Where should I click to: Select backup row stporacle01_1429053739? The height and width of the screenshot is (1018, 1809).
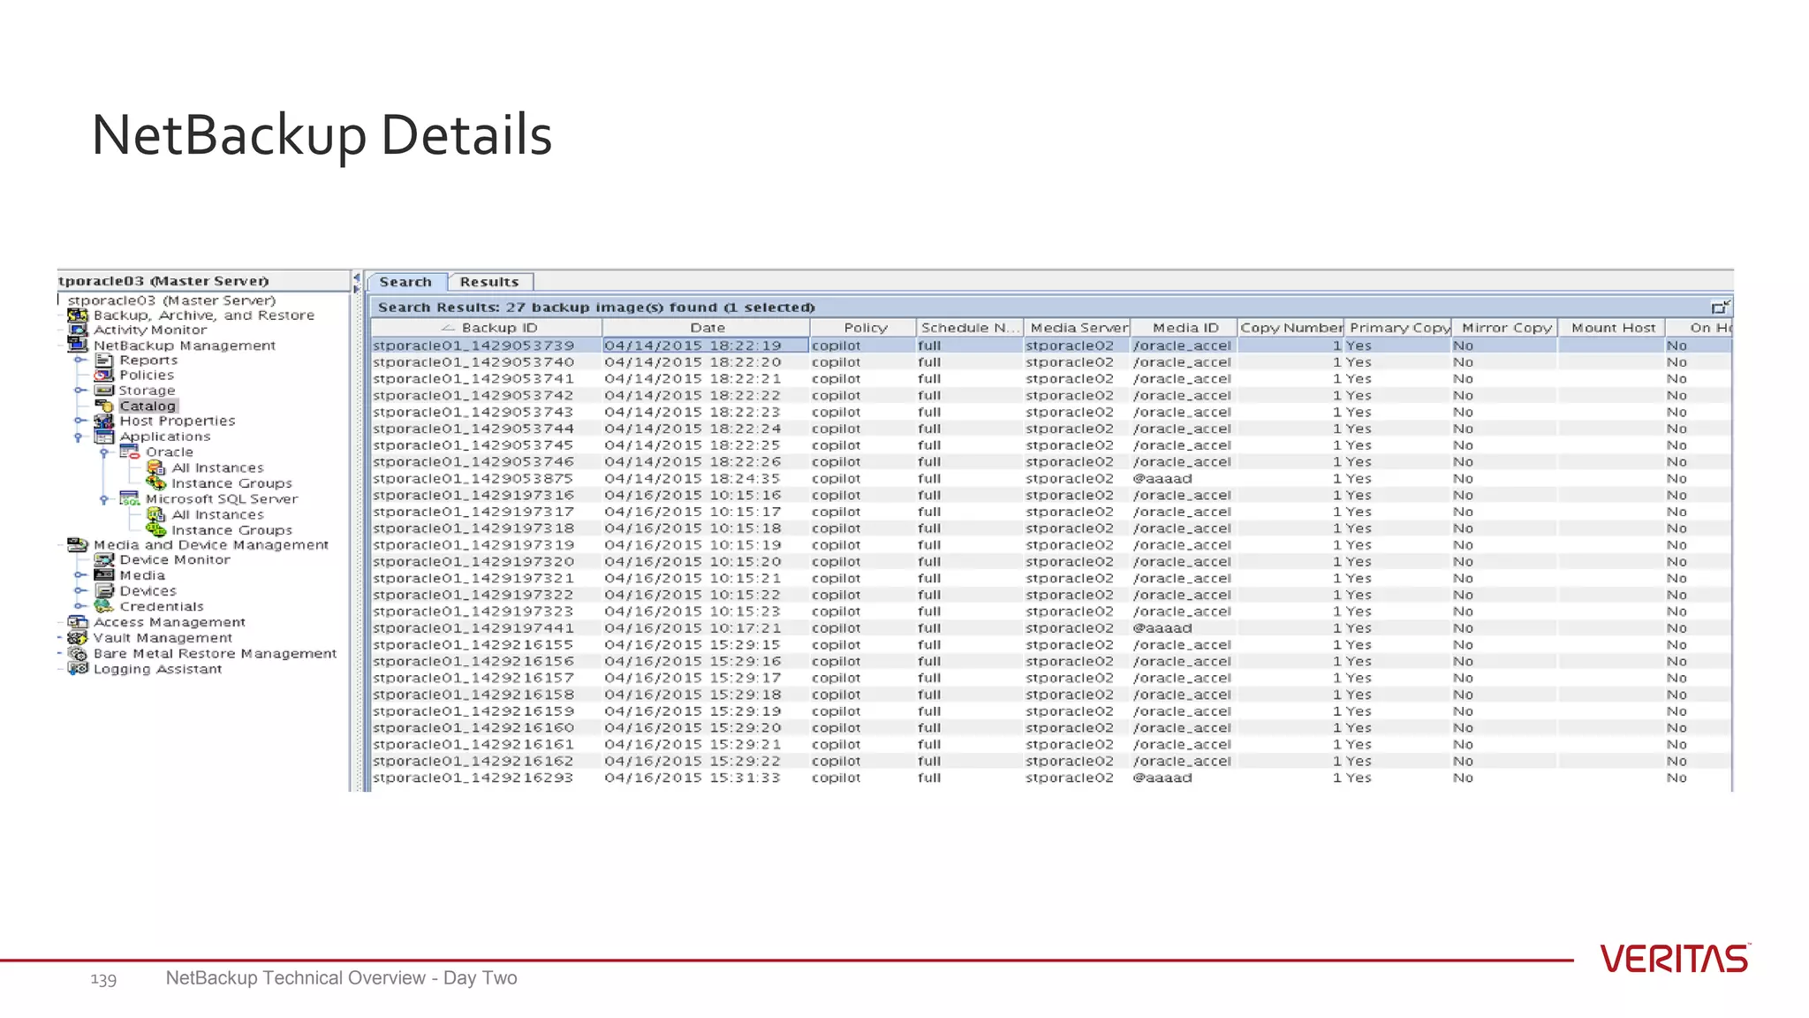point(1051,346)
